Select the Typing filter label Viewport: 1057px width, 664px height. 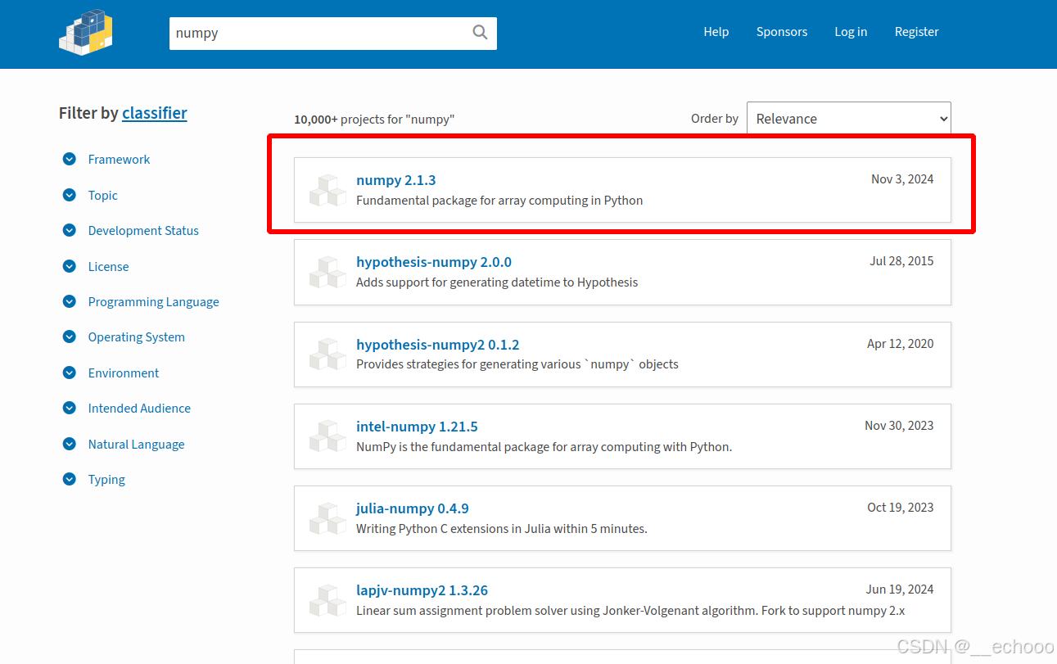coord(106,480)
